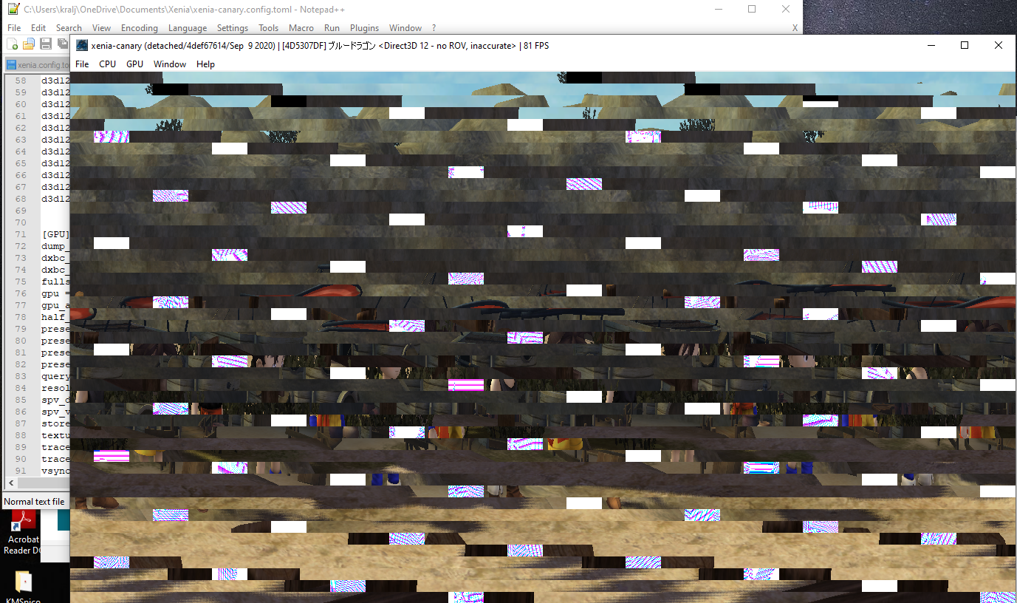Image resolution: width=1017 pixels, height=603 pixels.
Task: Click 'Normal text file' in status bar
Action: click(x=34, y=502)
